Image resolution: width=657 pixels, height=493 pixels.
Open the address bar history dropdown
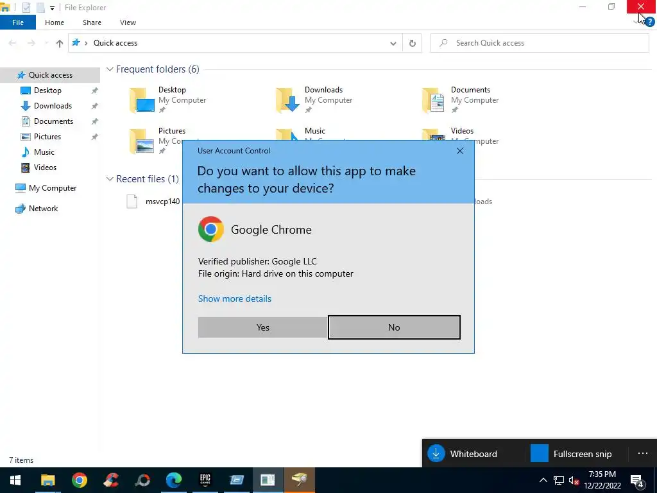393,43
